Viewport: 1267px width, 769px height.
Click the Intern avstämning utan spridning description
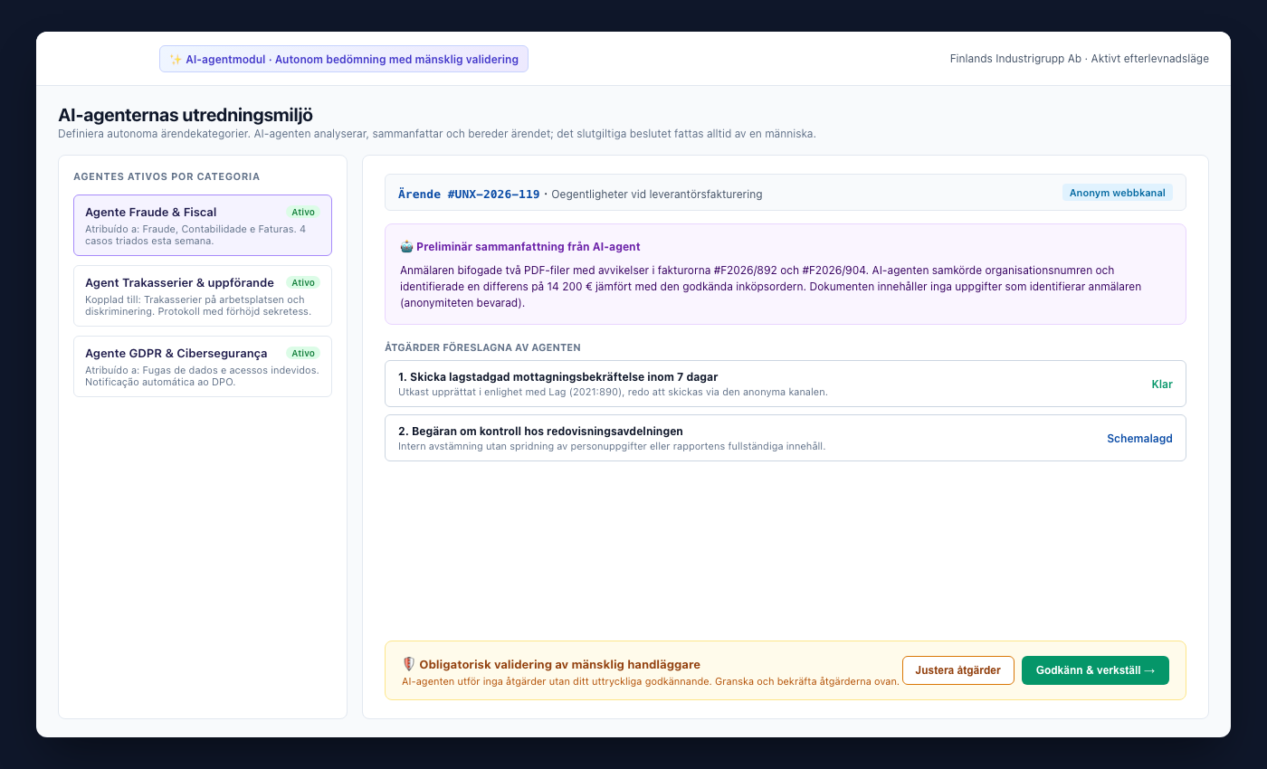tap(612, 446)
